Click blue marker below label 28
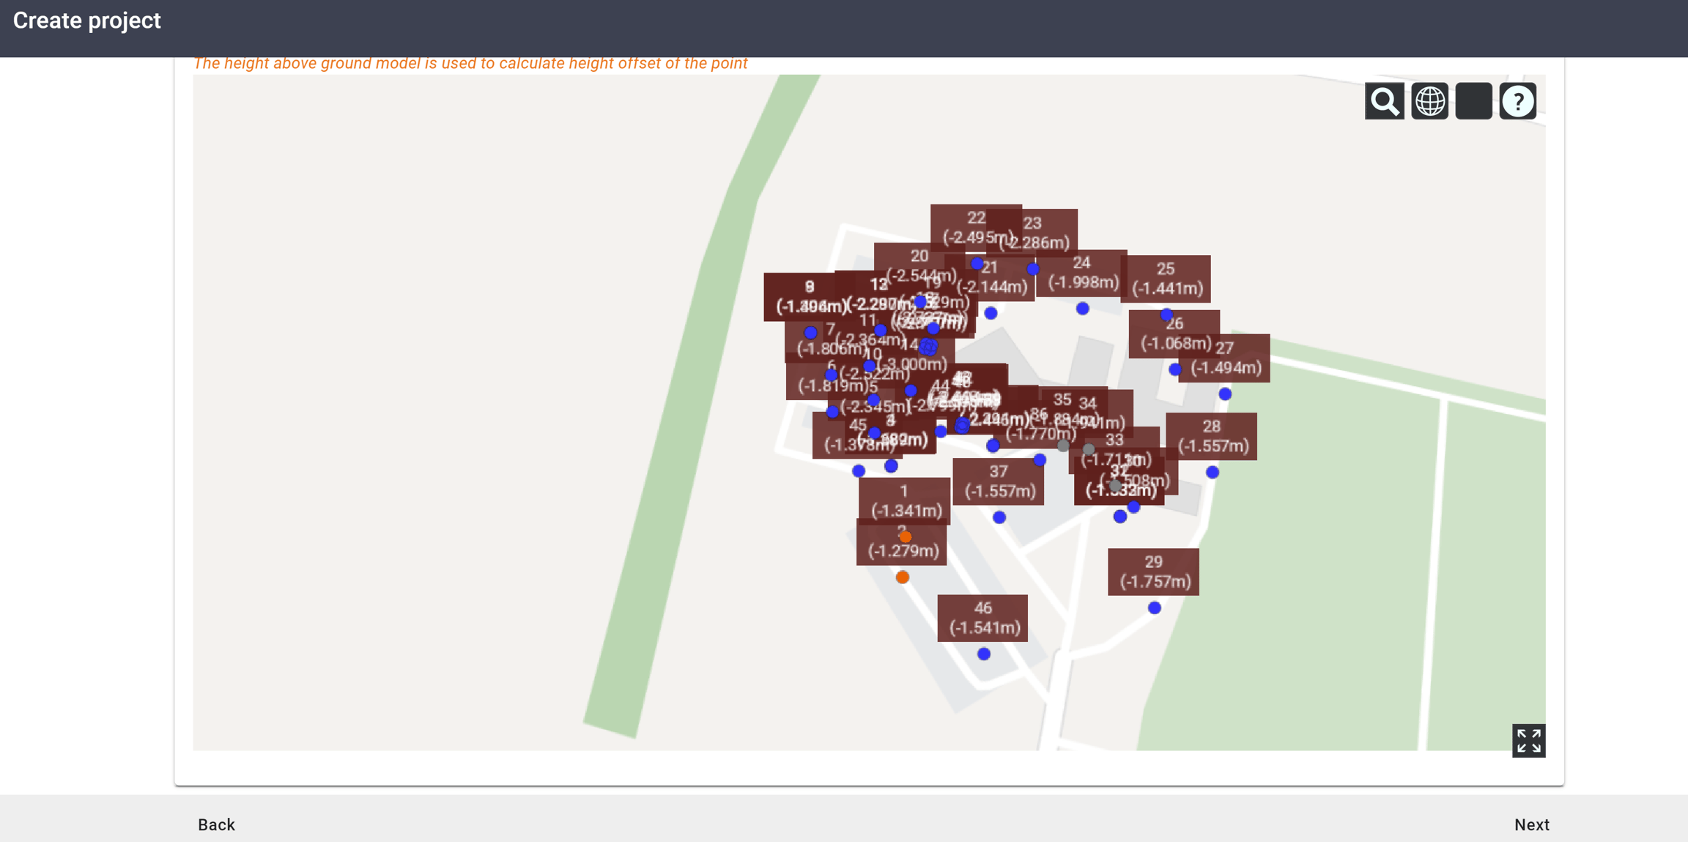 pos(1213,473)
